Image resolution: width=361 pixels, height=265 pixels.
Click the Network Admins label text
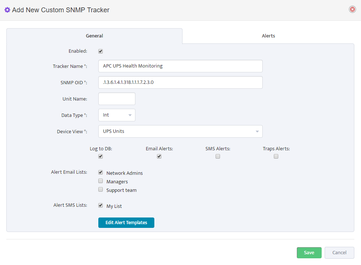[x=125, y=173]
